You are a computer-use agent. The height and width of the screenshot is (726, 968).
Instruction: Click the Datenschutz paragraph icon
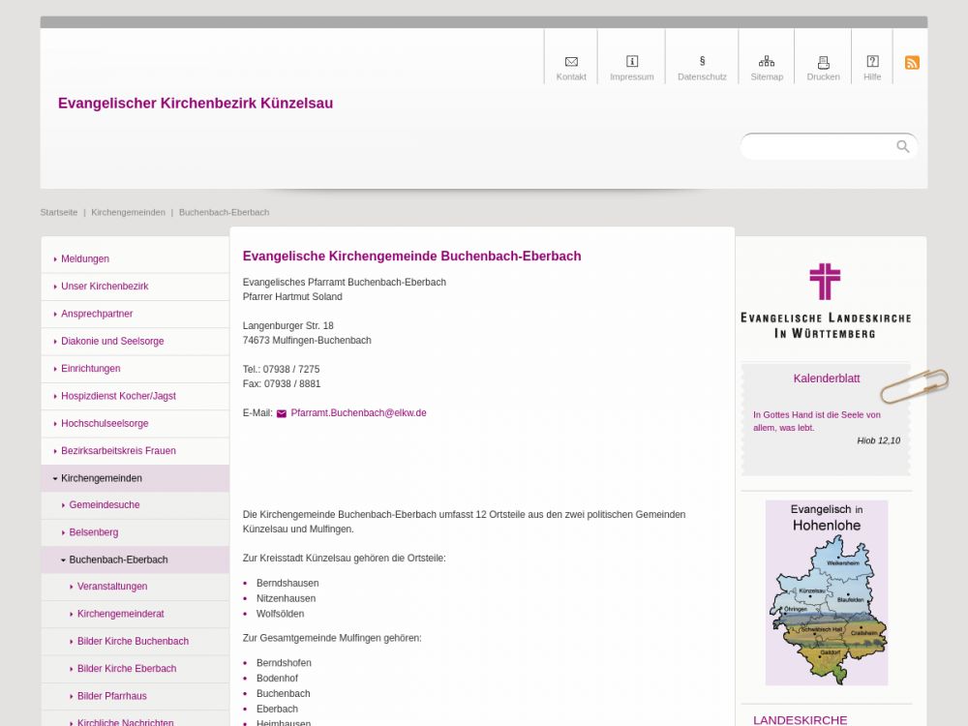(x=702, y=62)
